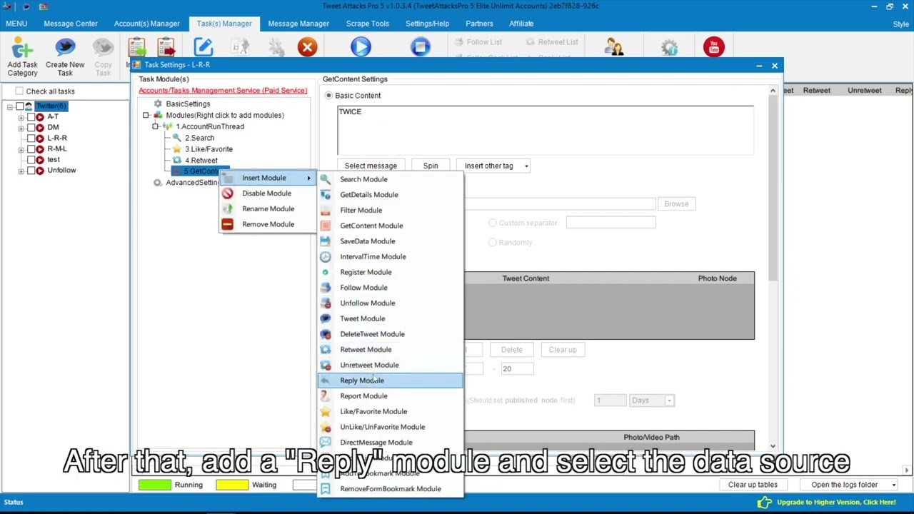
Task: Click the Retweet Module icon
Action: (x=326, y=349)
